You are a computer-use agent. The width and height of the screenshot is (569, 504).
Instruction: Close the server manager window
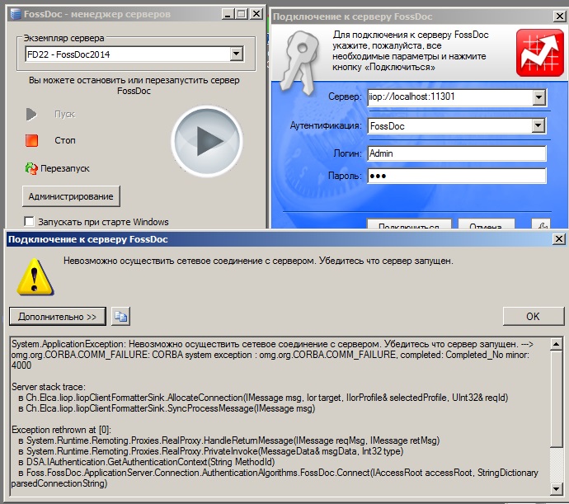(x=256, y=14)
